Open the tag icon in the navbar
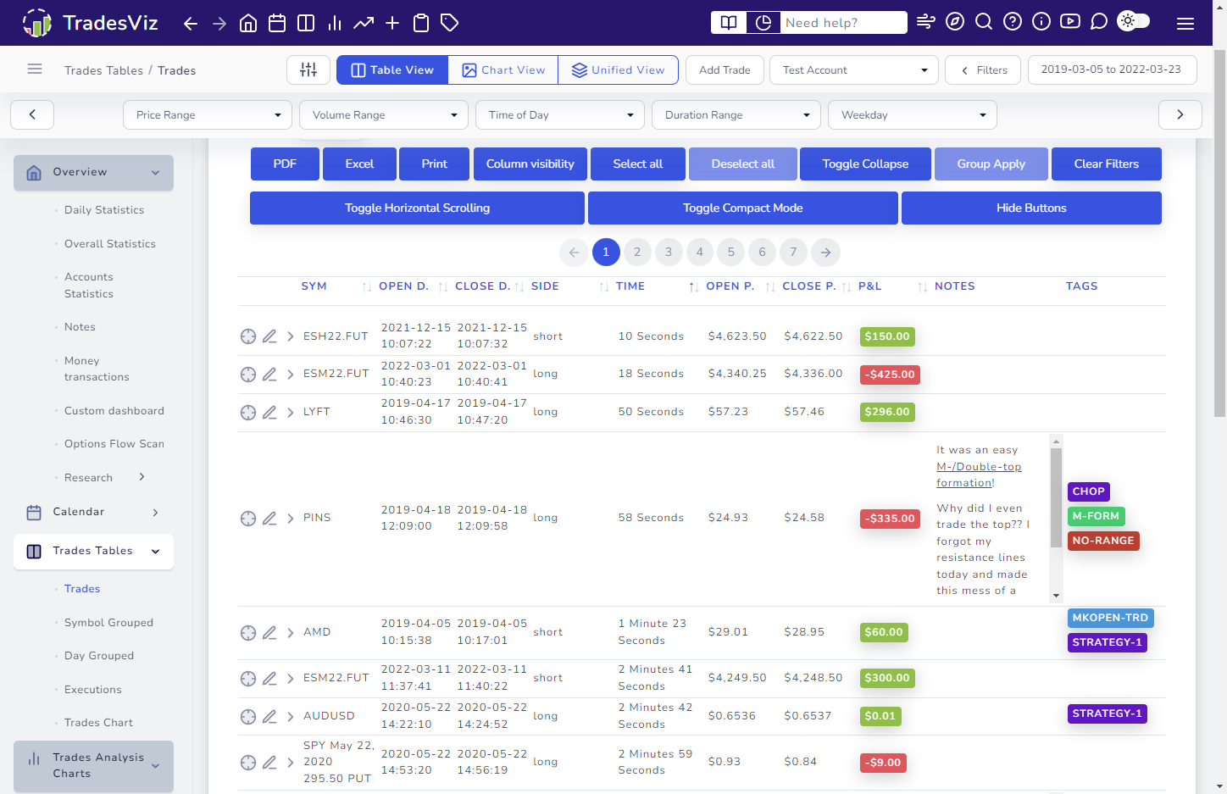This screenshot has width=1227, height=794. point(450,23)
